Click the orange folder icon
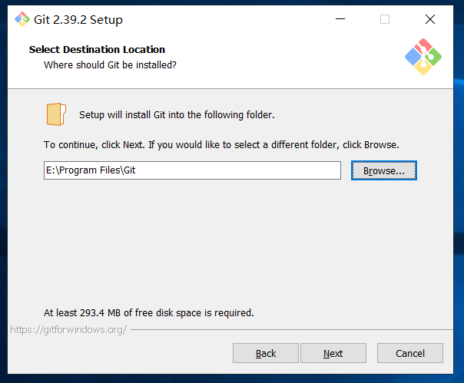Viewport: 464px width, 383px height. pos(56,114)
